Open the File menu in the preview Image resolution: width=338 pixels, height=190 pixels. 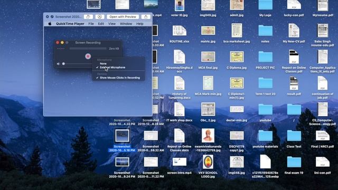point(91,24)
